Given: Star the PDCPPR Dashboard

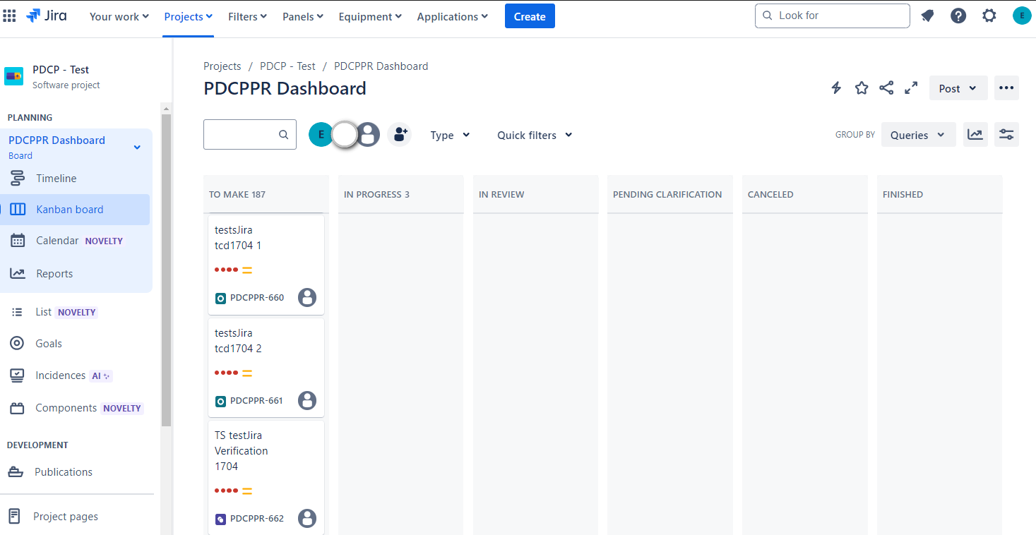Looking at the screenshot, I should 861,88.
